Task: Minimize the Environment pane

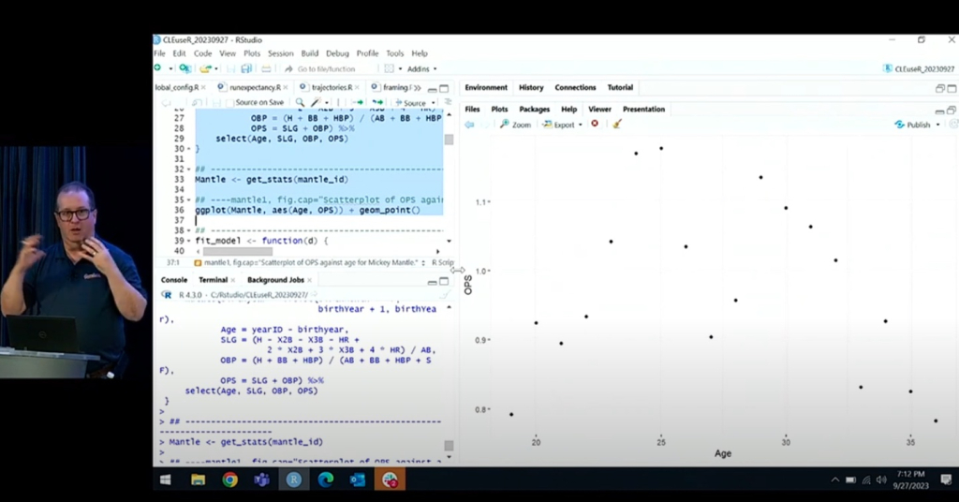Action: (940, 89)
